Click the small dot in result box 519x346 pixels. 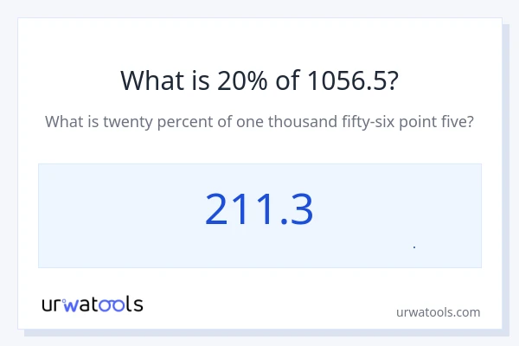414,247
